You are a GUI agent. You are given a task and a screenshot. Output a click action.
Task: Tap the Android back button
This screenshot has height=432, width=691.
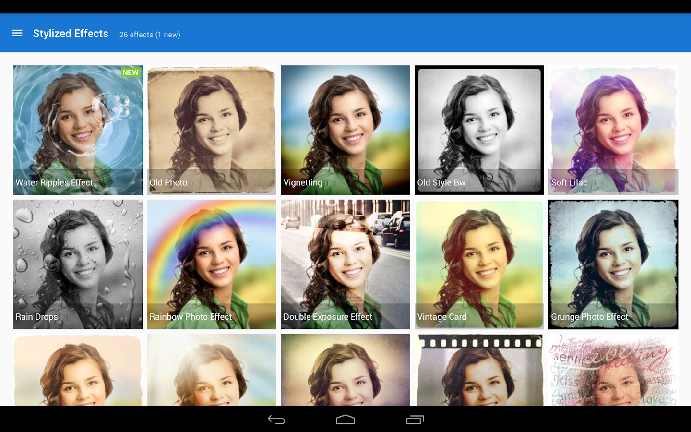pos(276,420)
